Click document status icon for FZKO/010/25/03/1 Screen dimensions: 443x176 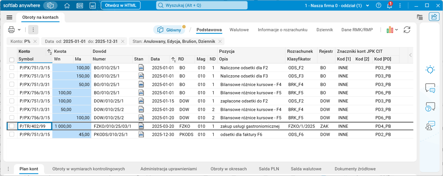click(x=141, y=126)
